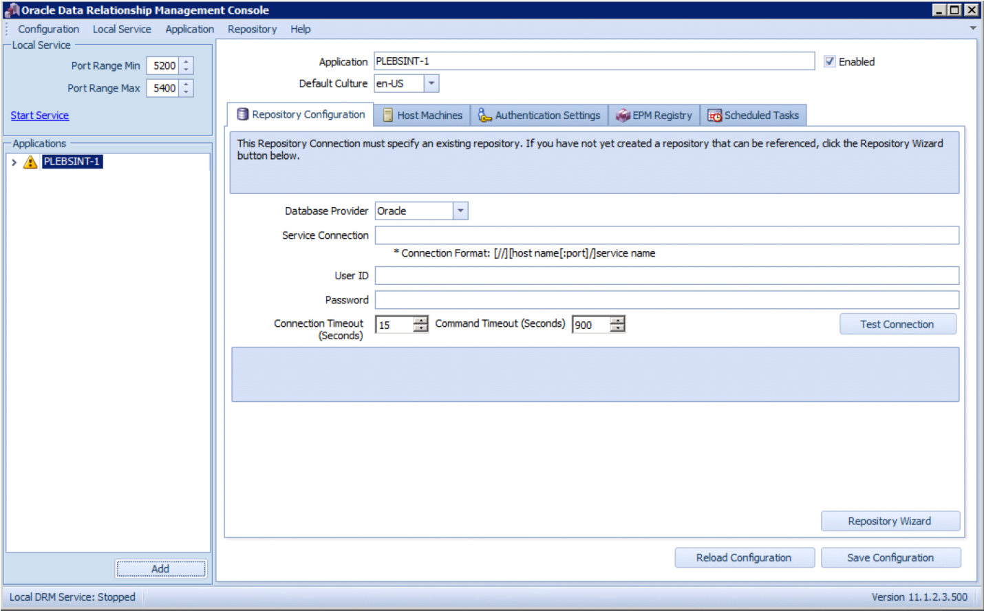This screenshot has height=611, width=984.
Task: Launch the Repository Wizard
Action: 890,521
